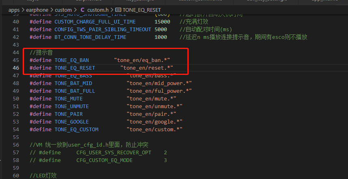Click the //LED灯效 comment on line 60
The height and width of the screenshot is (179, 348).
pos(43,176)
